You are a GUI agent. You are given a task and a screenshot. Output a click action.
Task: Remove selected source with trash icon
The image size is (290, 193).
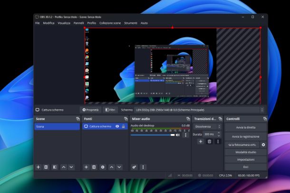(94, 167)
